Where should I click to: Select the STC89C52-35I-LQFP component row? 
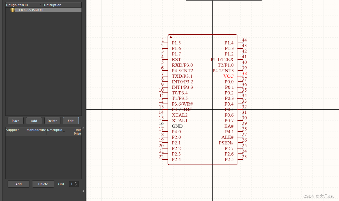[44, 10]
